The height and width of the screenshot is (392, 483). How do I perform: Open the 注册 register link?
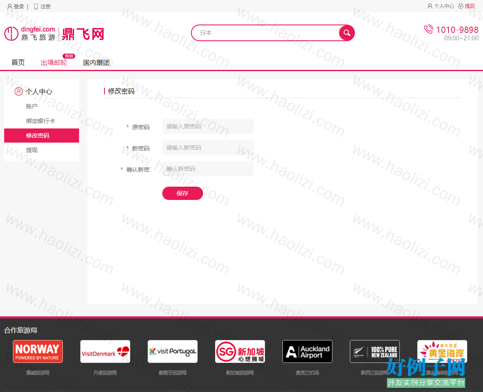pyautogui.click(x=45, y=7)
